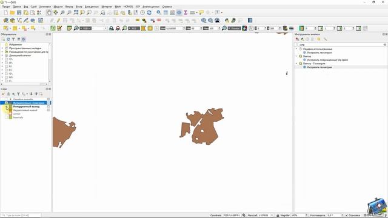
Task: Open the Слой menu
Action: pos(34,7)
